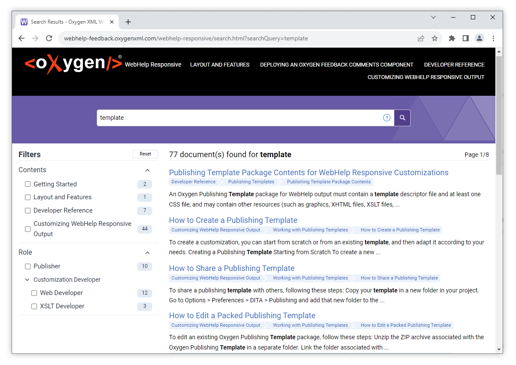
Task: Click the Filters heading
Action: [30, 155]
